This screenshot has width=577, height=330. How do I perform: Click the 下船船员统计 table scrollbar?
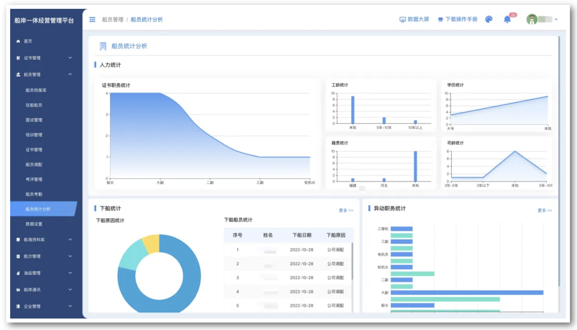353,260
